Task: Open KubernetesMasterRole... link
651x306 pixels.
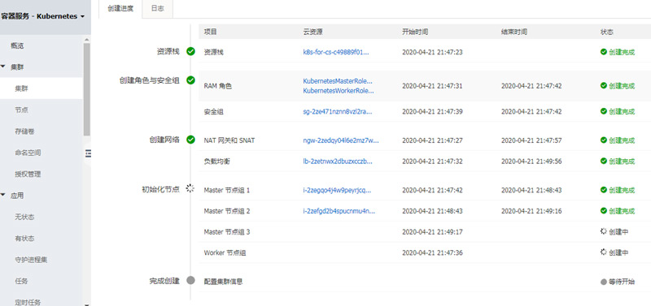Action: (x=338, y=80)
